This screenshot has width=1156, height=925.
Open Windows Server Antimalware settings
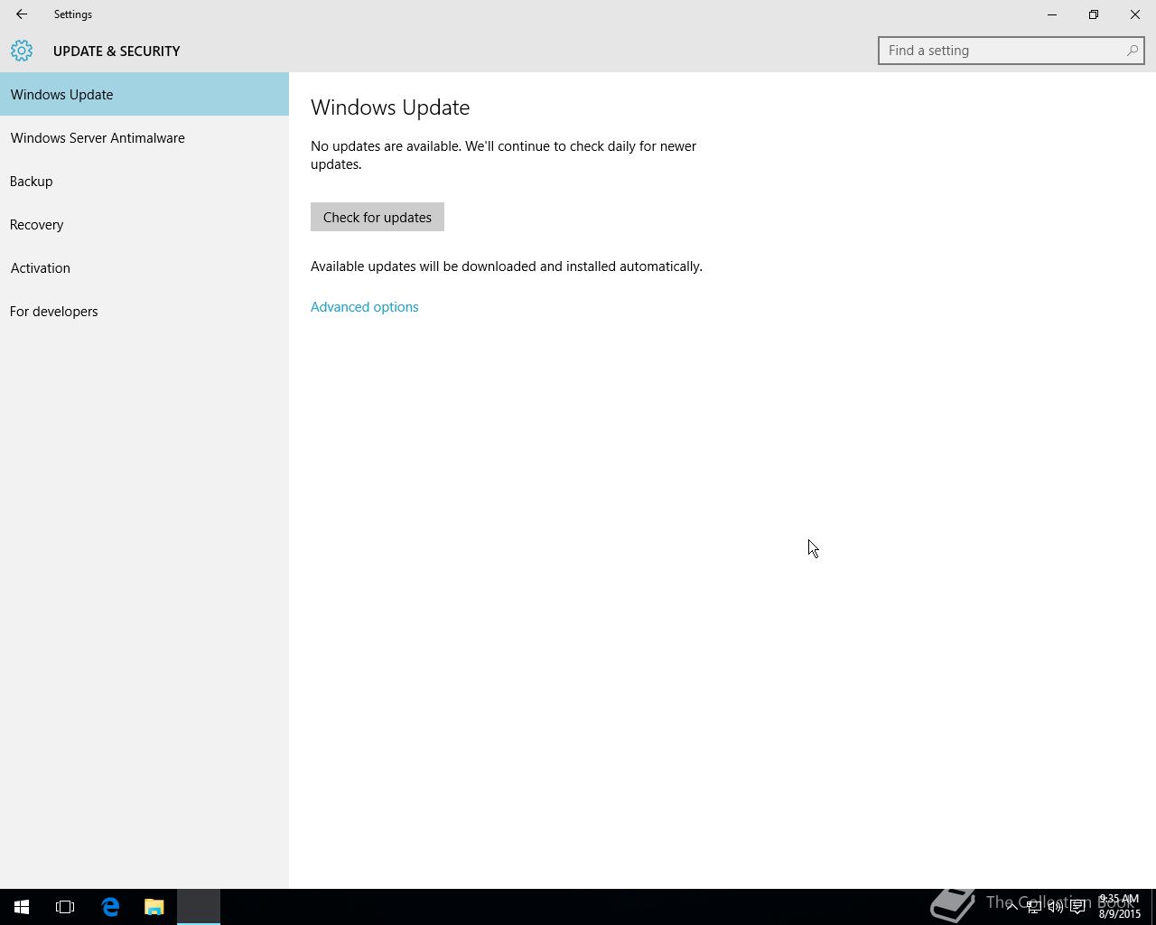coord(144,137)
